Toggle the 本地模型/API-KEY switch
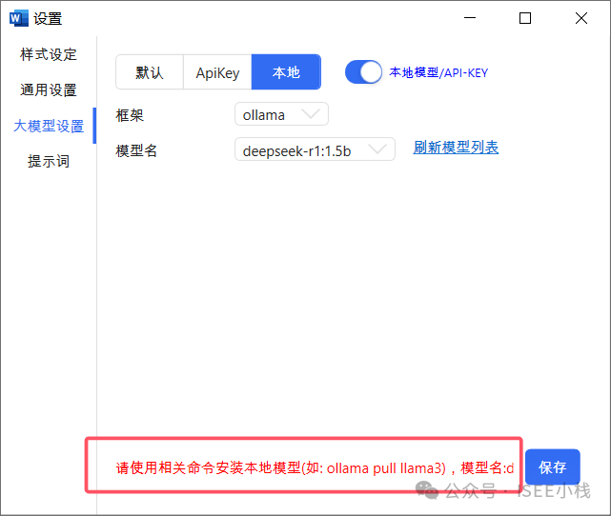611x516 pixels. point(363,72)
